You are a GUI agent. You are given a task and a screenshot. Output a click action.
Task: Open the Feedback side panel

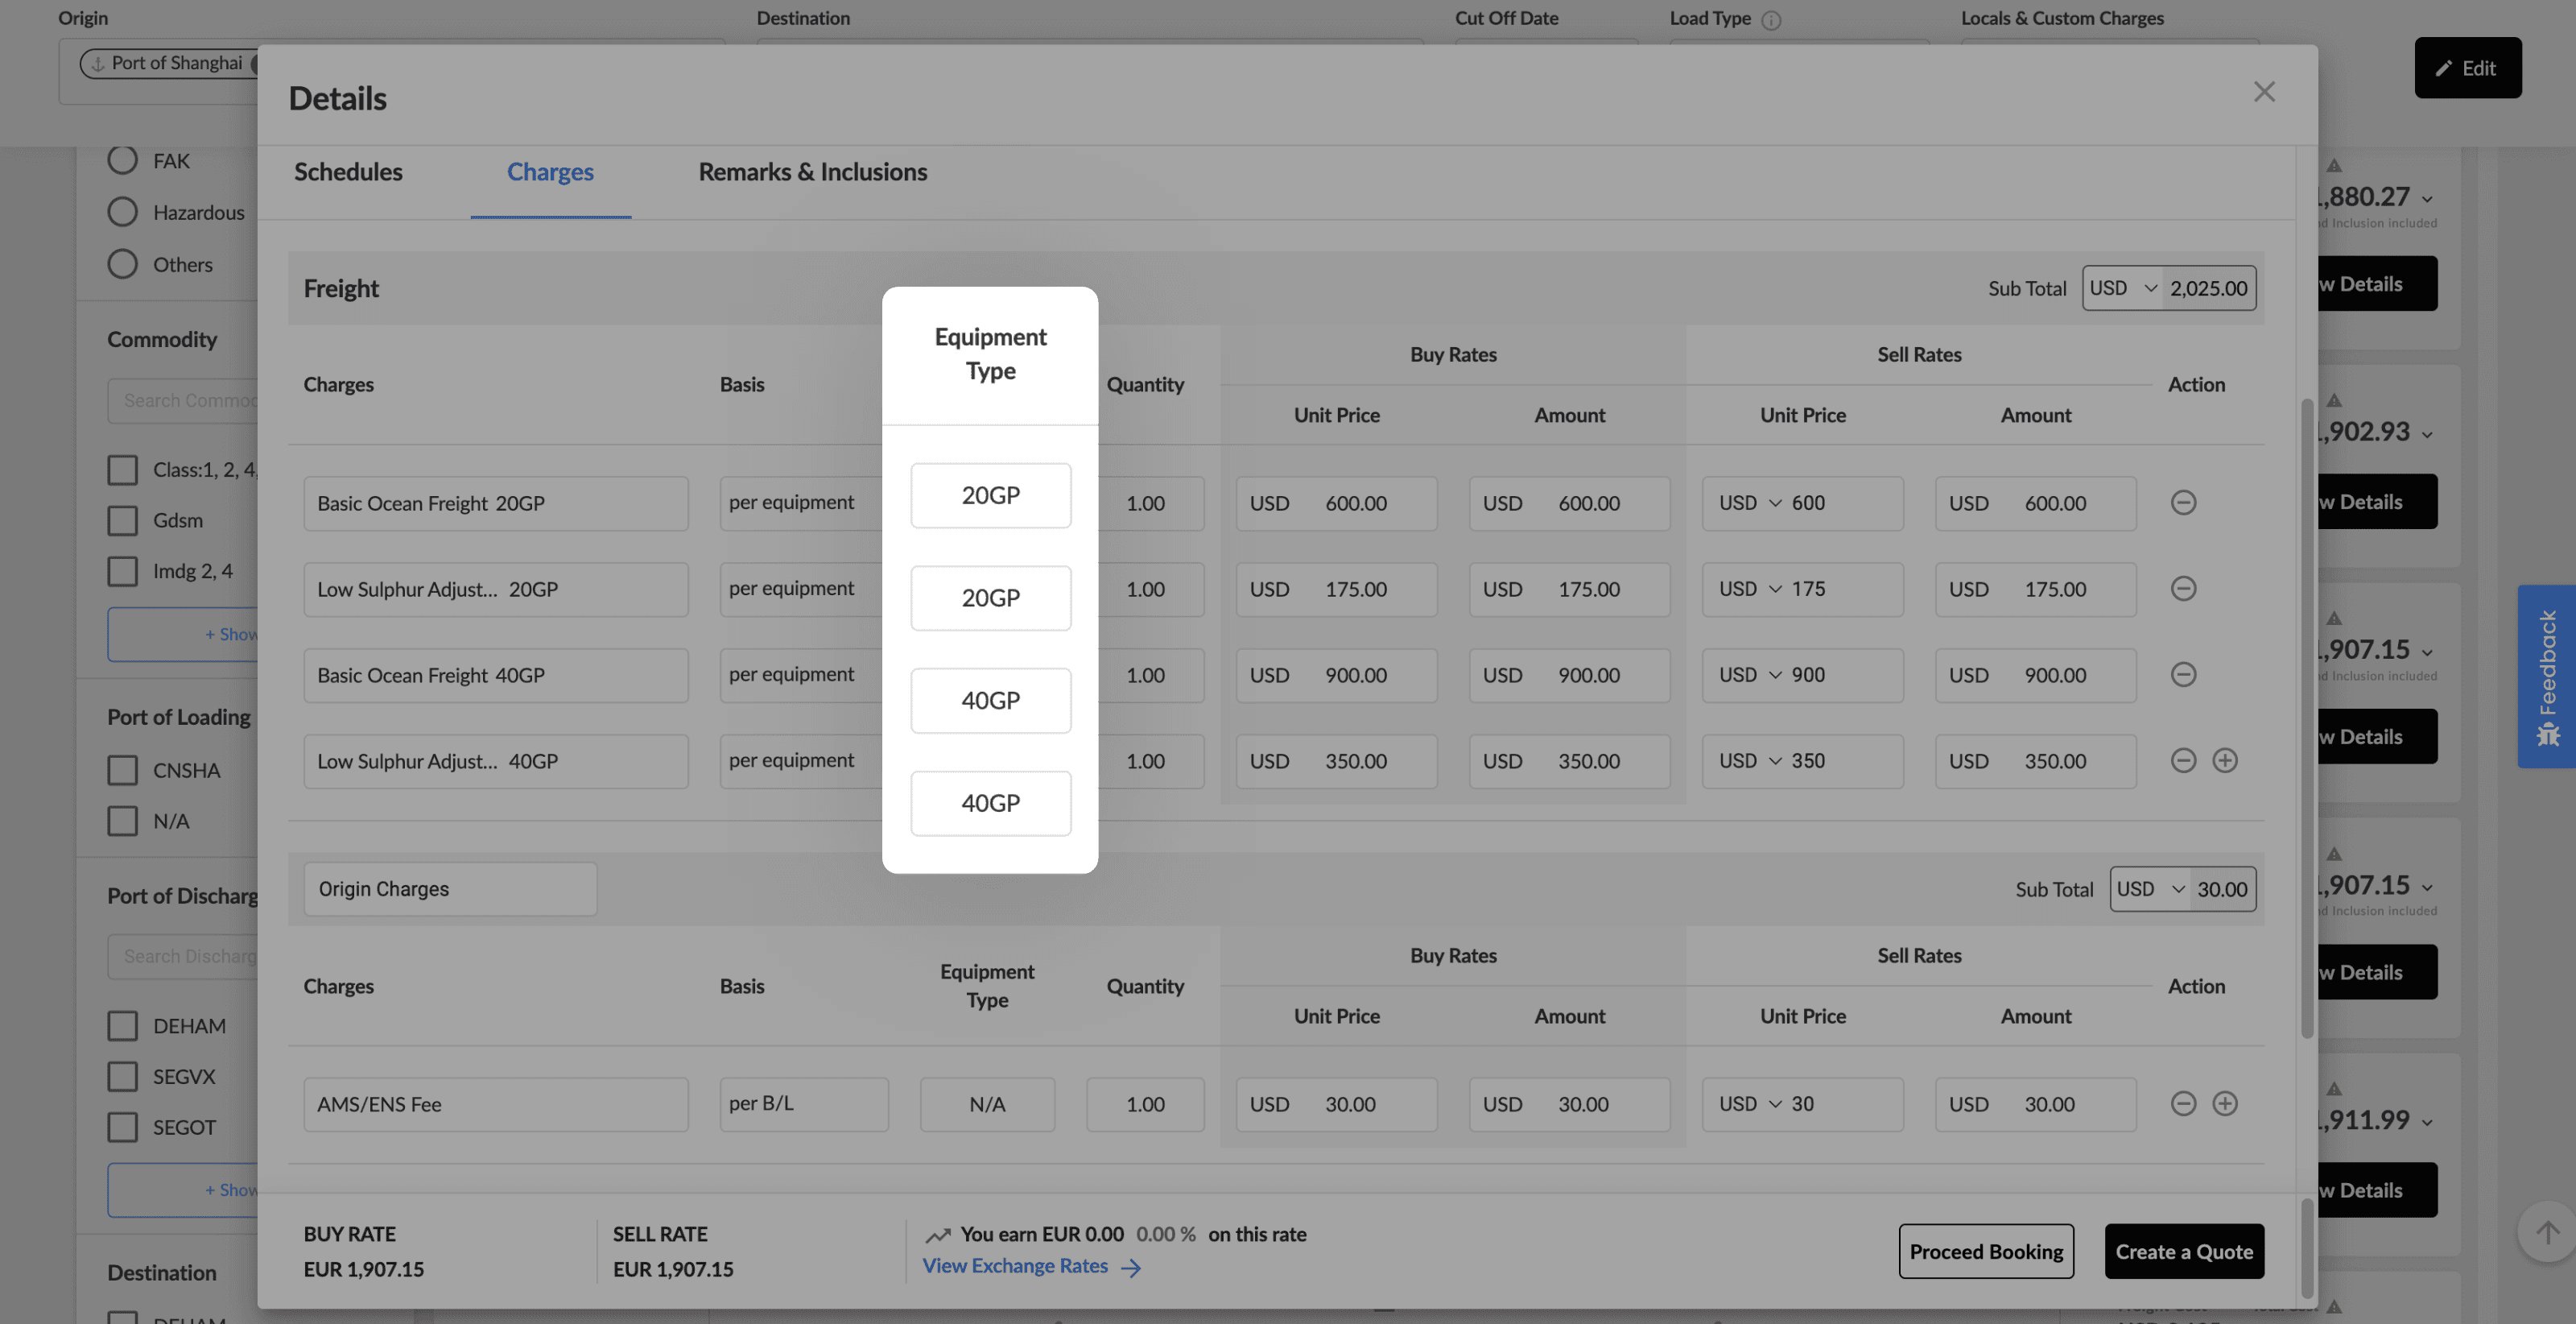tap(2546, 676)
